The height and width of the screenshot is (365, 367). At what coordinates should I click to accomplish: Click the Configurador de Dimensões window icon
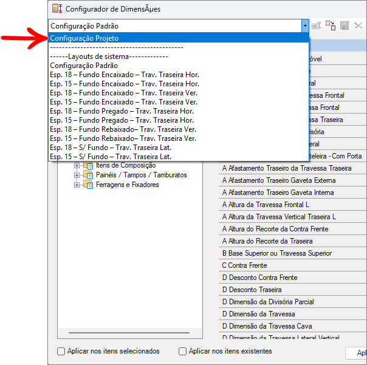(x=57, y=9)
